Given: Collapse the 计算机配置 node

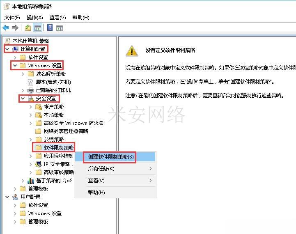Looking at the screenshot, I should click(7, 49).
